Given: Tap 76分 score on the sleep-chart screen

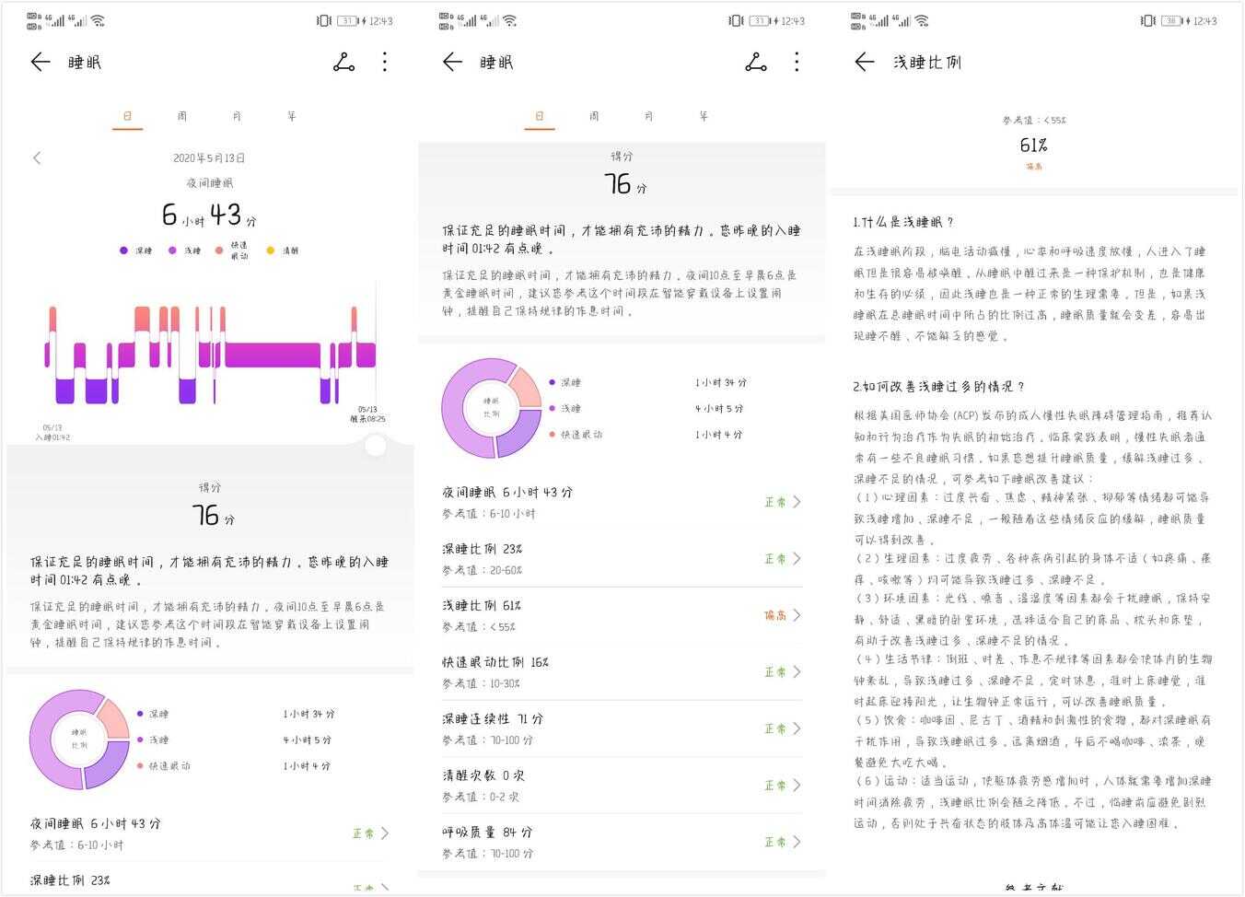Looking at the screenshot, I should point(213,515).
